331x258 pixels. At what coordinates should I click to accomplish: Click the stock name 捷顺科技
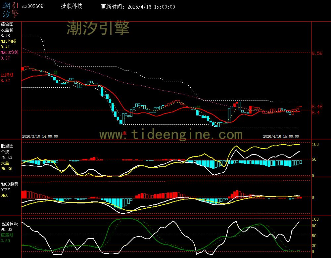(72, 6)
